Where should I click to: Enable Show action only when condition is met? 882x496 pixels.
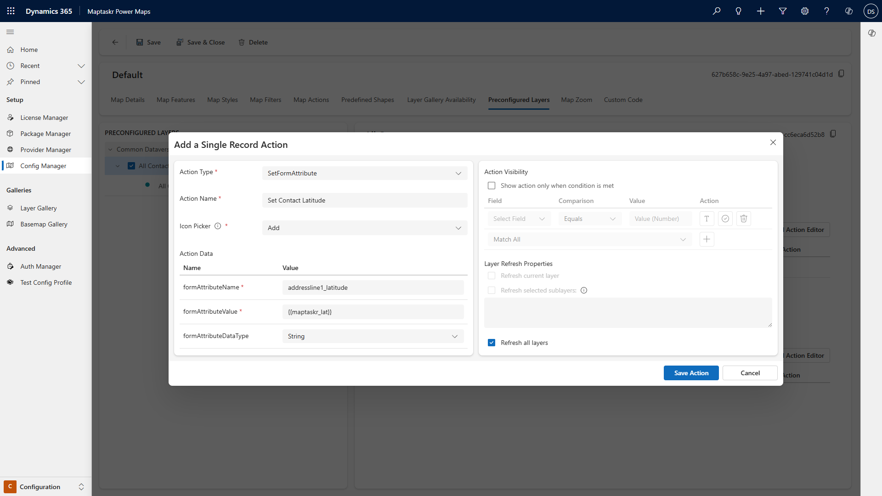pos(492,186)
